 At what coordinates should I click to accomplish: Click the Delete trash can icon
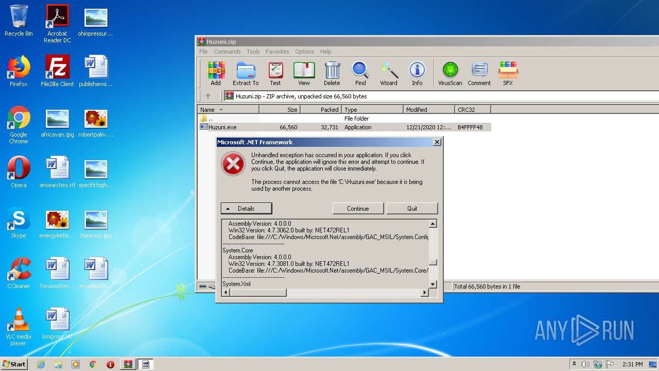coord(332,73)
